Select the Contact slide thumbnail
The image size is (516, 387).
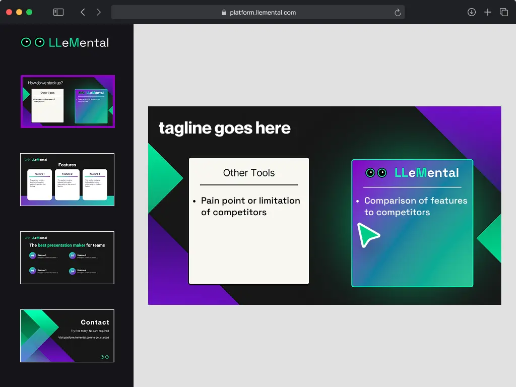67,336
